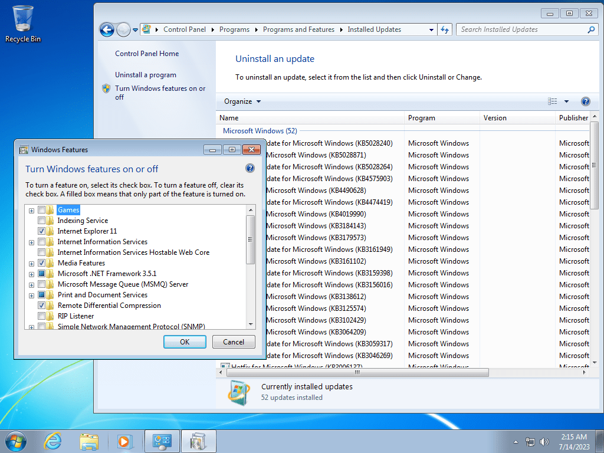Viewport: 604px width, 453px height.
Task: Enable the Games feature checkbox
Action: pos(42,210)
